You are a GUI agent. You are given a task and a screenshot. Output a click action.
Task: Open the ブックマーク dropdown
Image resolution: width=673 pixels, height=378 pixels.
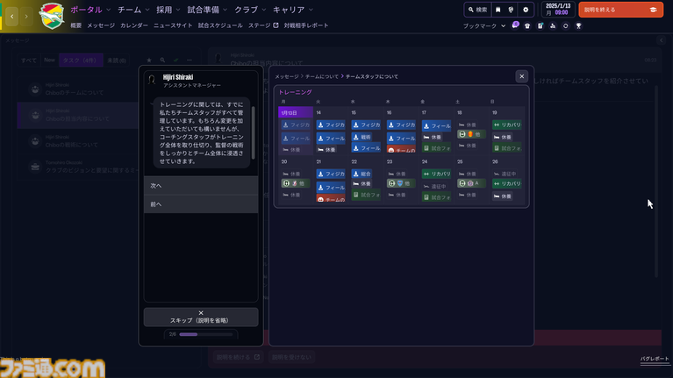point(485,26)
